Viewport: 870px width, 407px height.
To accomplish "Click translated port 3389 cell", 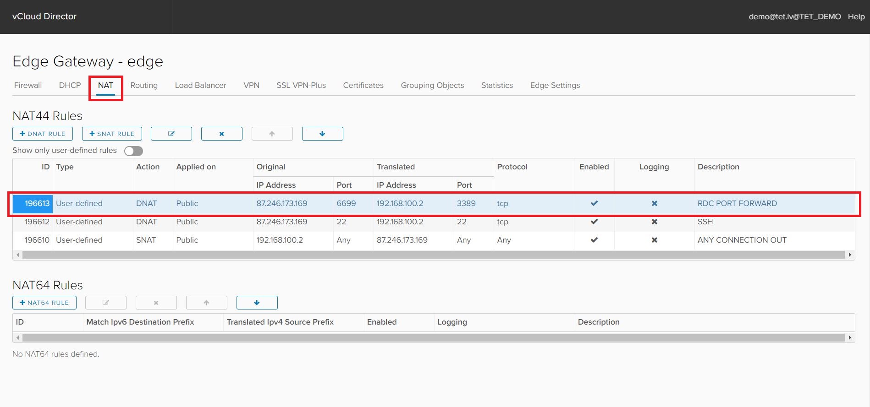I will click(x=466, y=203).
